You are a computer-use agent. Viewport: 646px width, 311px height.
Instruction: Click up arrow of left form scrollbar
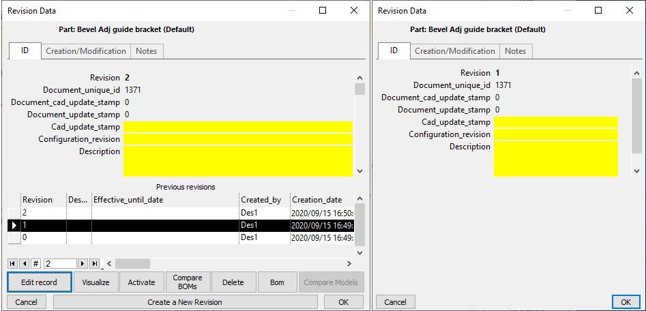pyautogui.click(x=359, y=78)
